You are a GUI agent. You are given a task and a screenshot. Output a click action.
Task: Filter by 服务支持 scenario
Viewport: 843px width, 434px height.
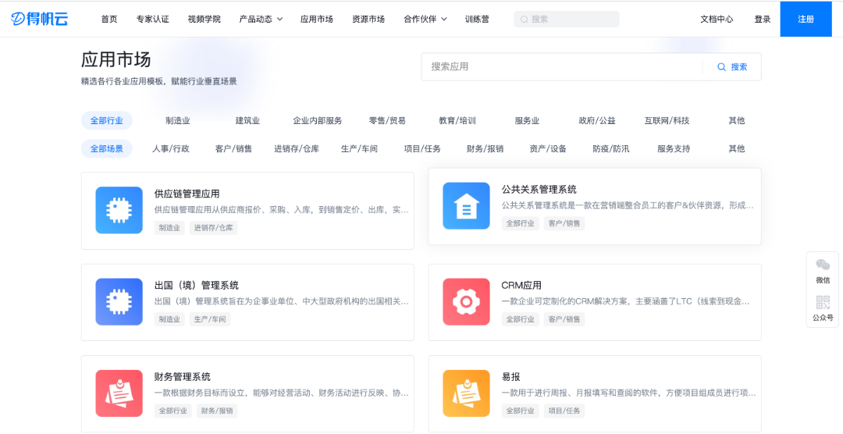[x=674, y=148]
